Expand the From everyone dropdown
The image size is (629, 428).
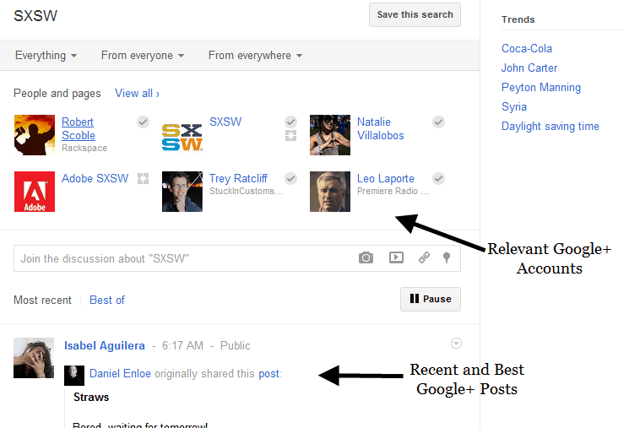142,56
